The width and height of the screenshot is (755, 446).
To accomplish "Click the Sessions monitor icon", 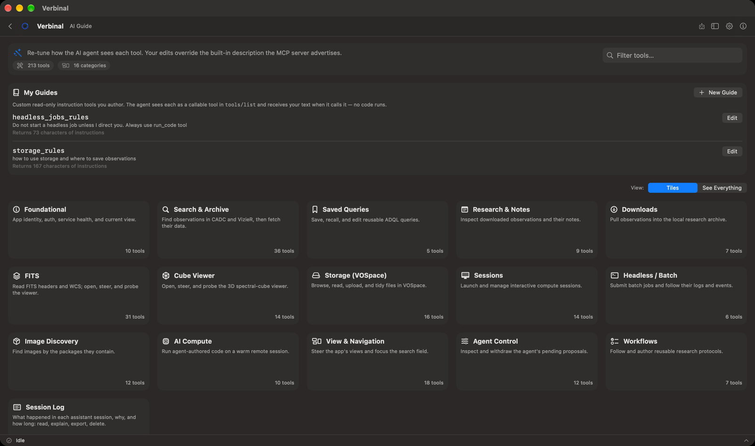I will [465, 276].
